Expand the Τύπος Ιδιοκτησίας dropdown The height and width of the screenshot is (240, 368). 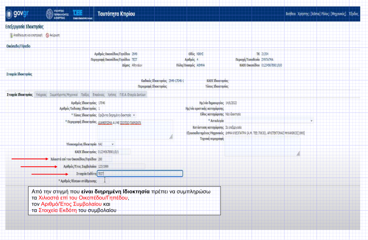tap(117, 115)
